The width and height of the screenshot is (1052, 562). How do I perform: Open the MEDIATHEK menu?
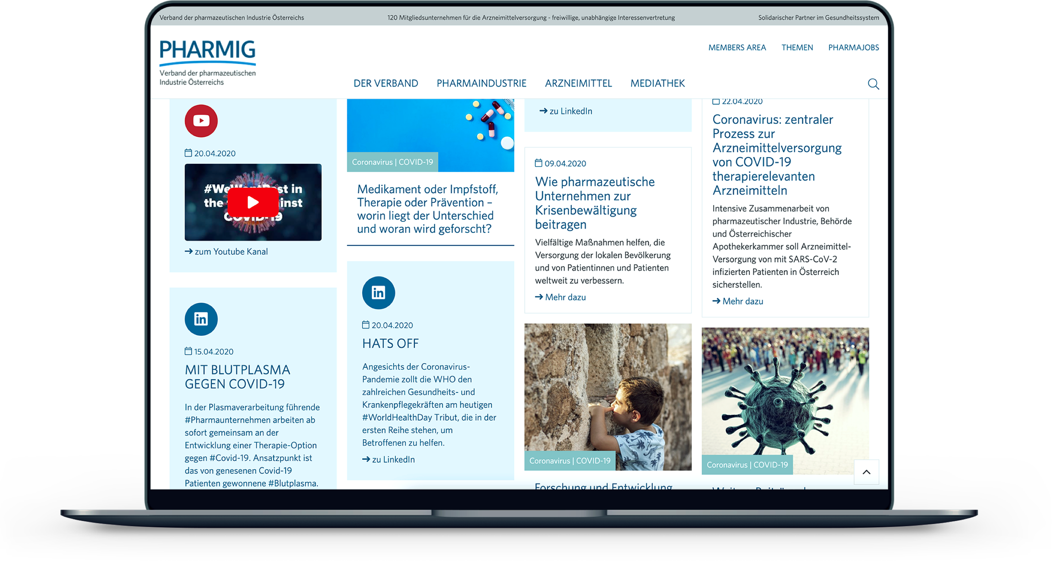pyautogui.click(x=657, y=83)
